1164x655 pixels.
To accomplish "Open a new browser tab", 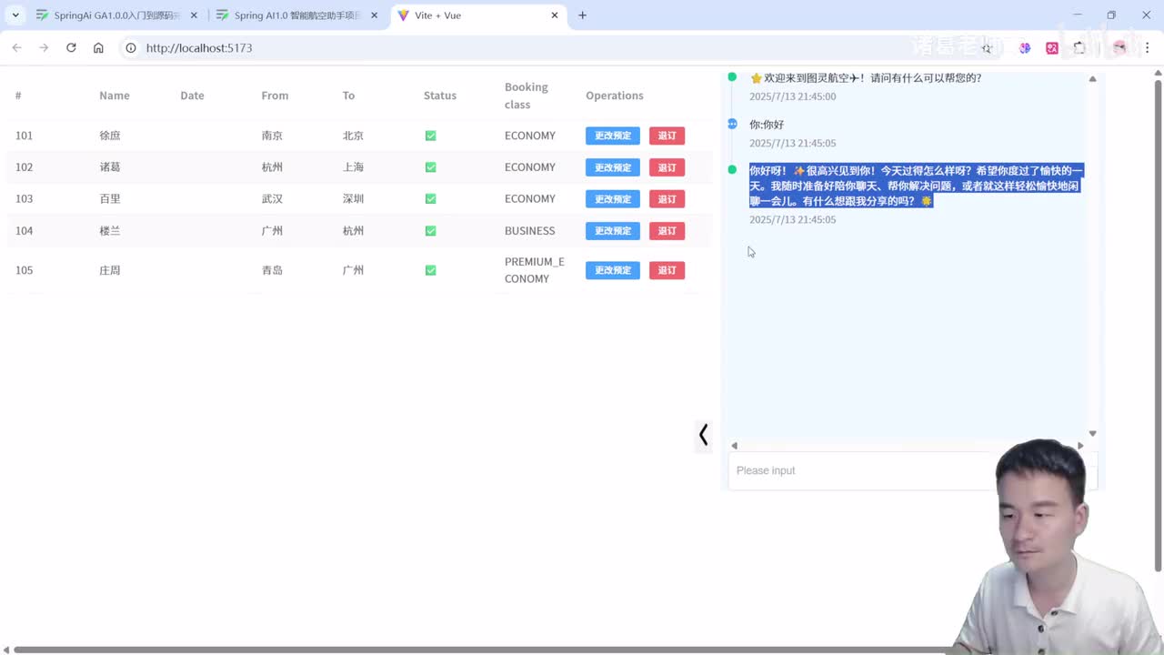I will click(x=583, y=15).
